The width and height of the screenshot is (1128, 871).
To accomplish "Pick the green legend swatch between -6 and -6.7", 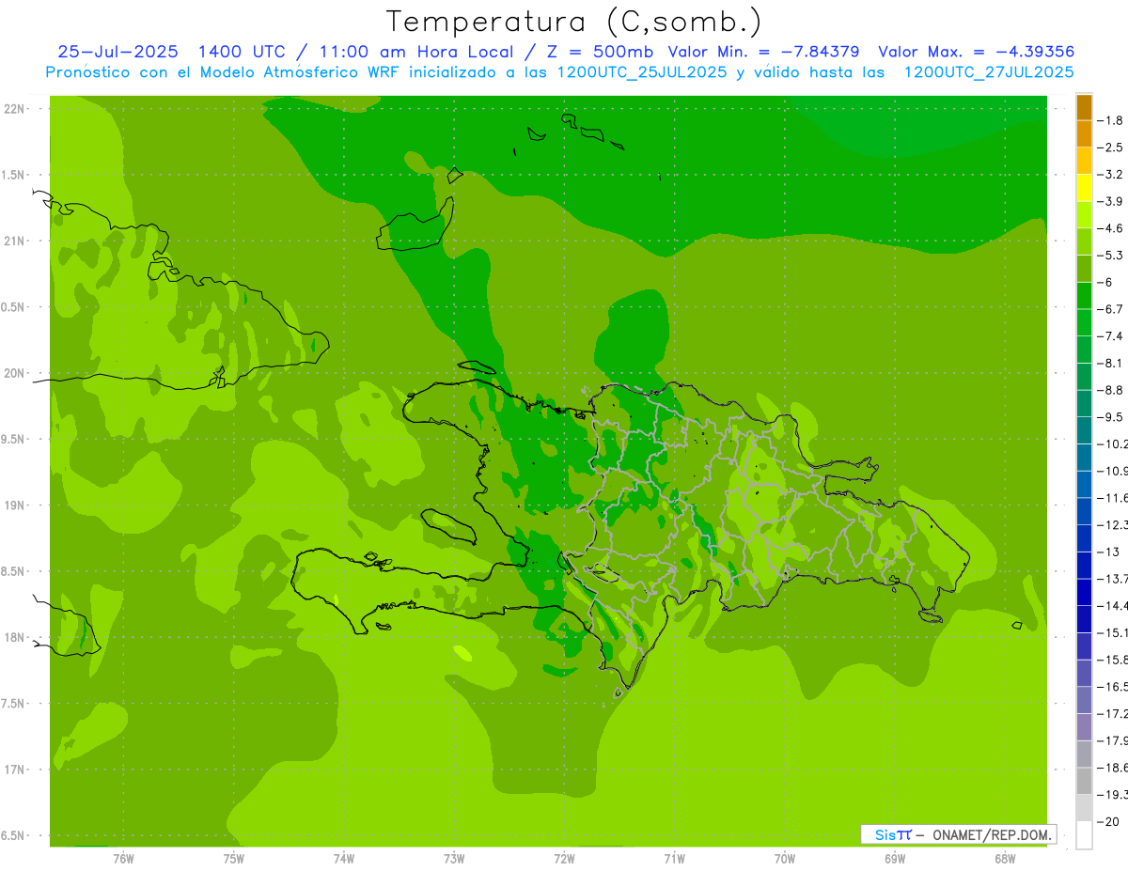I will tap(1085, 296).
